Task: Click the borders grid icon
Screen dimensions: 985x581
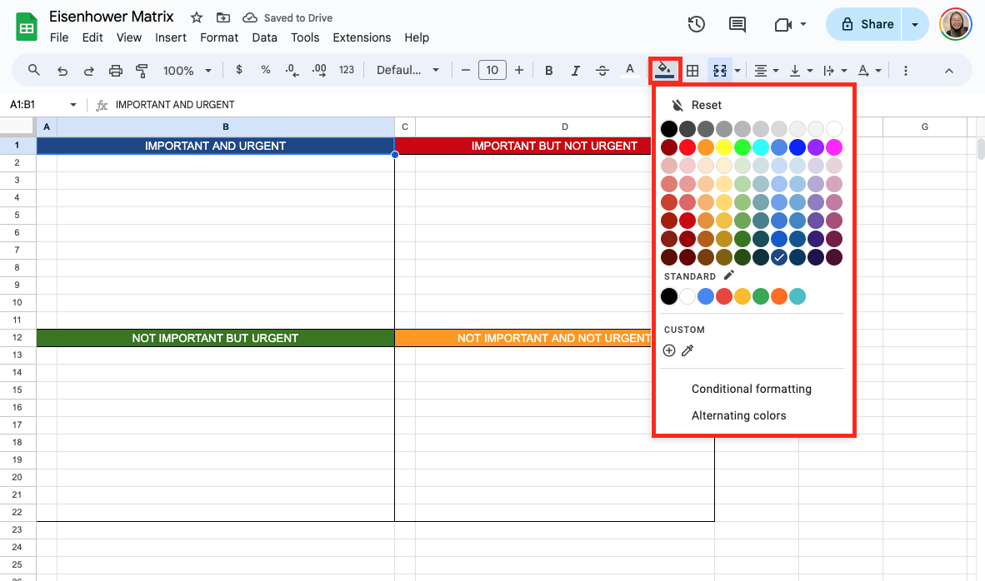Action: pyautogui.click(x=692, y=71)
